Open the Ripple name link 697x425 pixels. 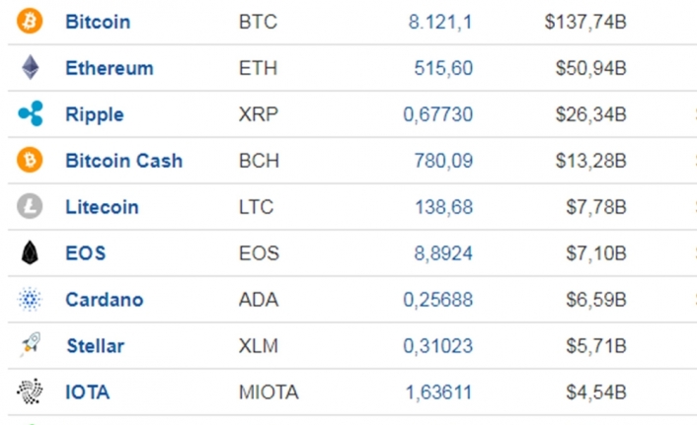95,114
